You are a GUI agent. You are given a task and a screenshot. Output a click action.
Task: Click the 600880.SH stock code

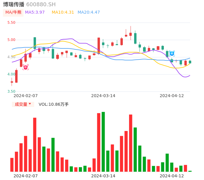coord(41,4)
